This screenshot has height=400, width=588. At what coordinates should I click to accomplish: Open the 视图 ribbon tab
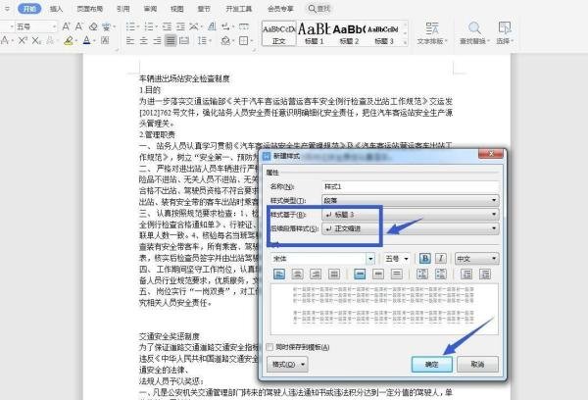pos(176,8)
